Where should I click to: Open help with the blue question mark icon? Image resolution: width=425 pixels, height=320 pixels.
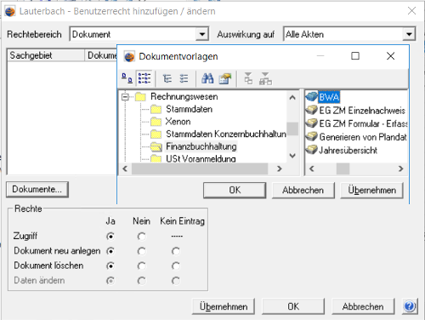click(410, 306)
